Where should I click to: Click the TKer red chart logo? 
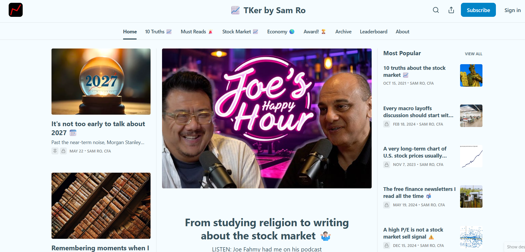pyautogui.click(x=16, y=10)
